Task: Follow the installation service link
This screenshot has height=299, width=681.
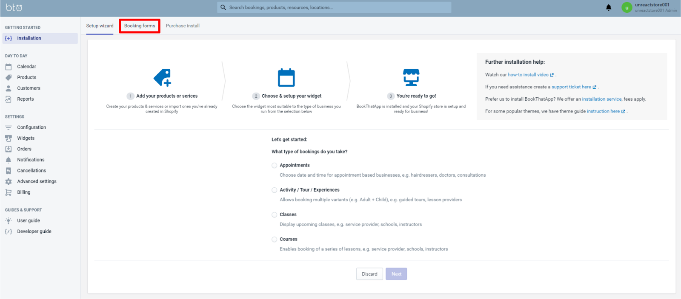Action: tap(601, 99)
